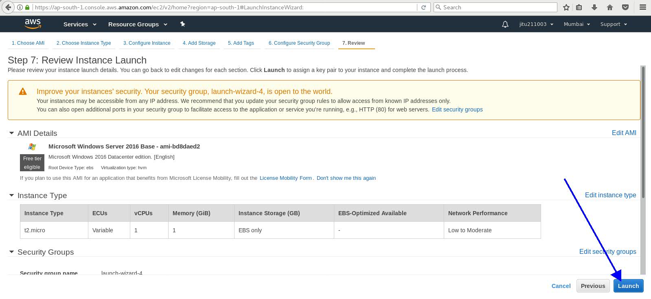Open the Pocket icon in toolbar
Screen dimensions: 651x299
pos(625,7)
